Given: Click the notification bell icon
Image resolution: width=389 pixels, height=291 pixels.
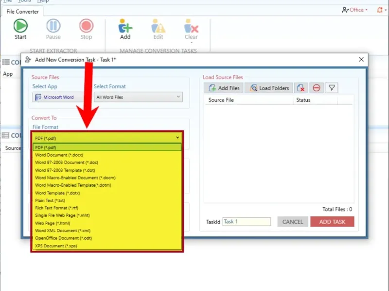Looking at the screenshot, I should point(380,10).
